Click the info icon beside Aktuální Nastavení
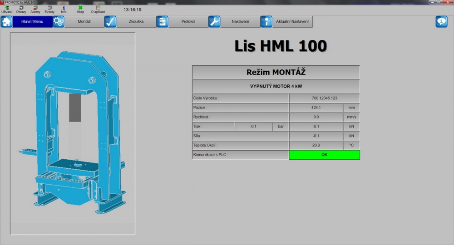454x245 pixels. [266, 22]
